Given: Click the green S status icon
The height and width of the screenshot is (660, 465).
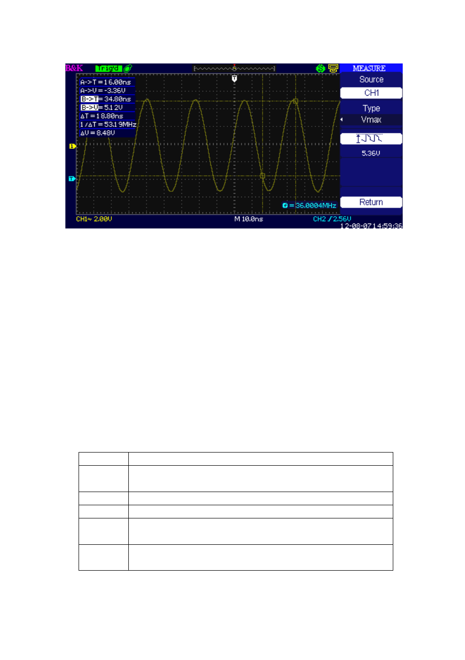Looking at the screenshot, I should (x=321, y=68).
